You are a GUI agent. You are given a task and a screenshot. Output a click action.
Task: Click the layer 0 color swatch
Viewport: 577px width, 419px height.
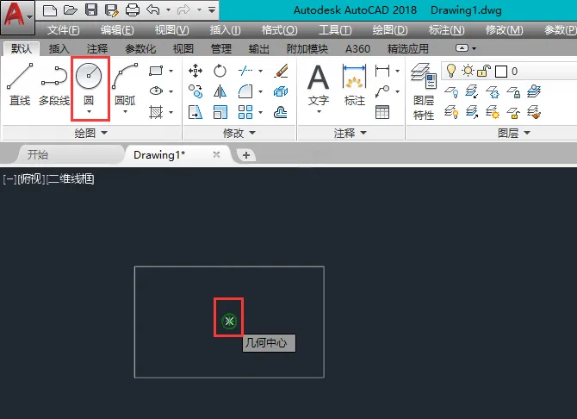499,71
